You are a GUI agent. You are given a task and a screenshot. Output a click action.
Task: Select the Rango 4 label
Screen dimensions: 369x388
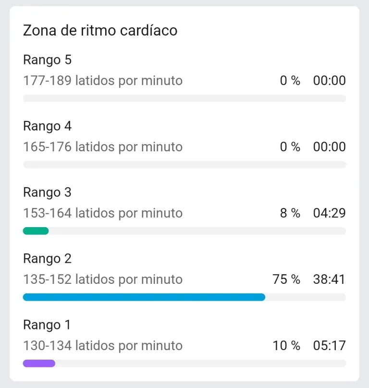pyautogui.click(x=47, y=126)
